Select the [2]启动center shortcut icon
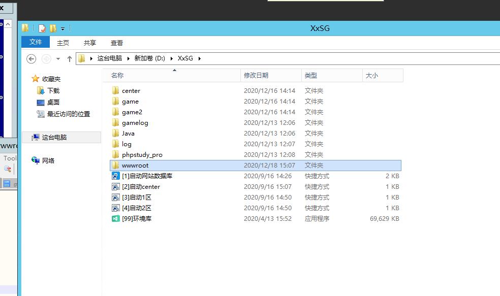 [116, 187]
